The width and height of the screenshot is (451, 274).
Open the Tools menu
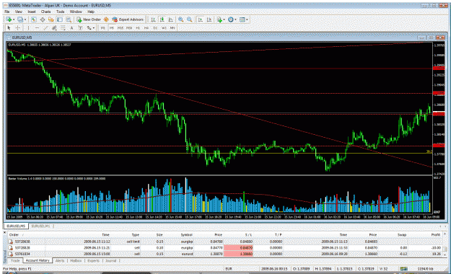[60, 12]
